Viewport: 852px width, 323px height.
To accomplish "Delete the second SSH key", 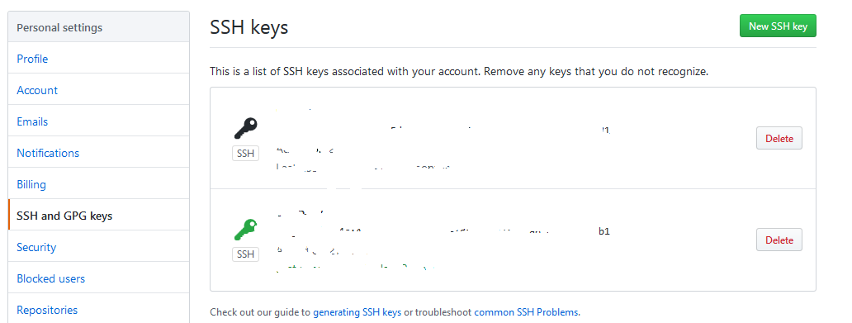I will 779,240.
